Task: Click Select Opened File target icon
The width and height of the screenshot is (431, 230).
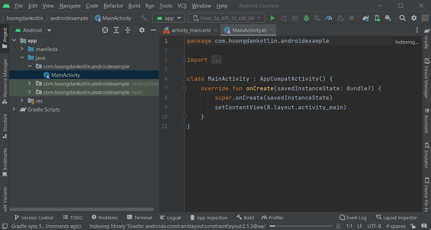Action: click(x=105, y=30)
